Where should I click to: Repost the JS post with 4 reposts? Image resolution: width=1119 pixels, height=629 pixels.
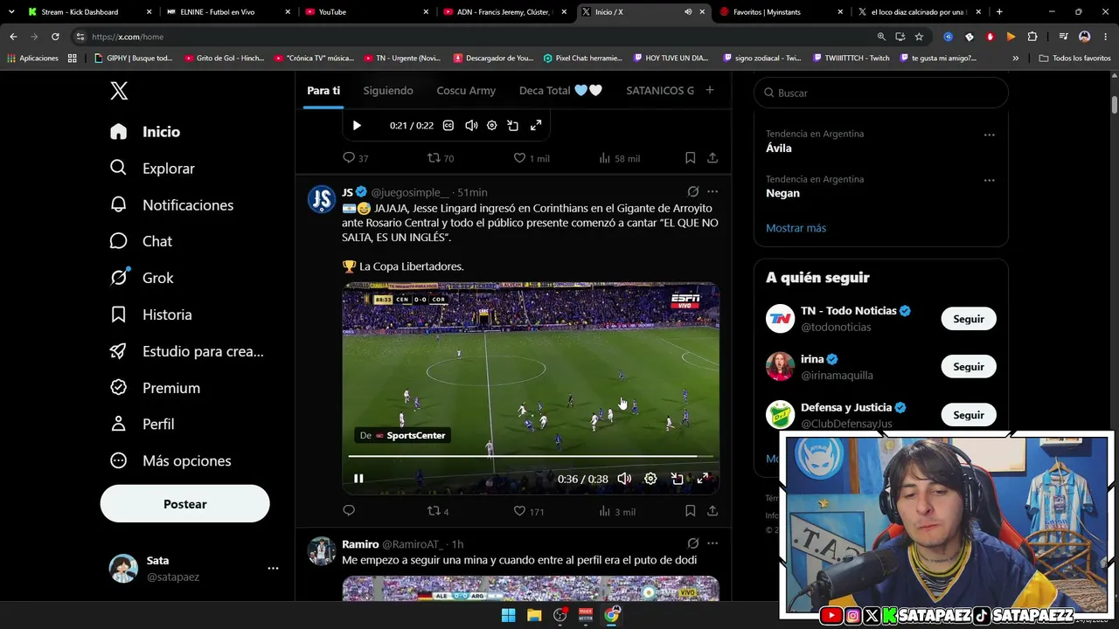click(437, 511)
